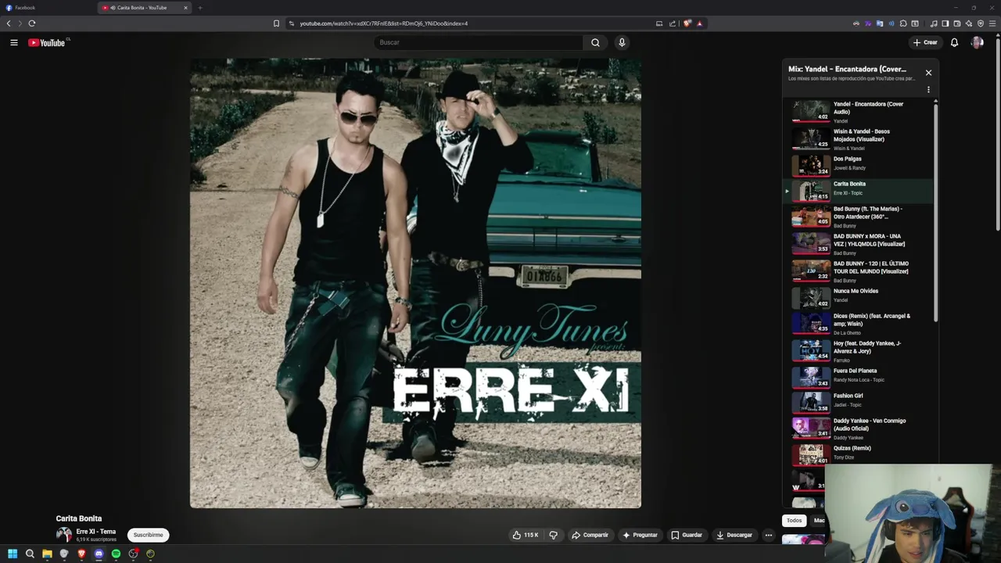1001x563 pixels.
Task: Open Windows Start menu
Action: 13,554
